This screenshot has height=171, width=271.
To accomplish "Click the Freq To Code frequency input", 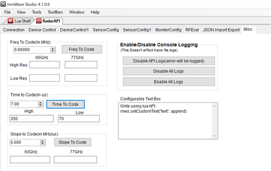I will (x=32, y=50).
